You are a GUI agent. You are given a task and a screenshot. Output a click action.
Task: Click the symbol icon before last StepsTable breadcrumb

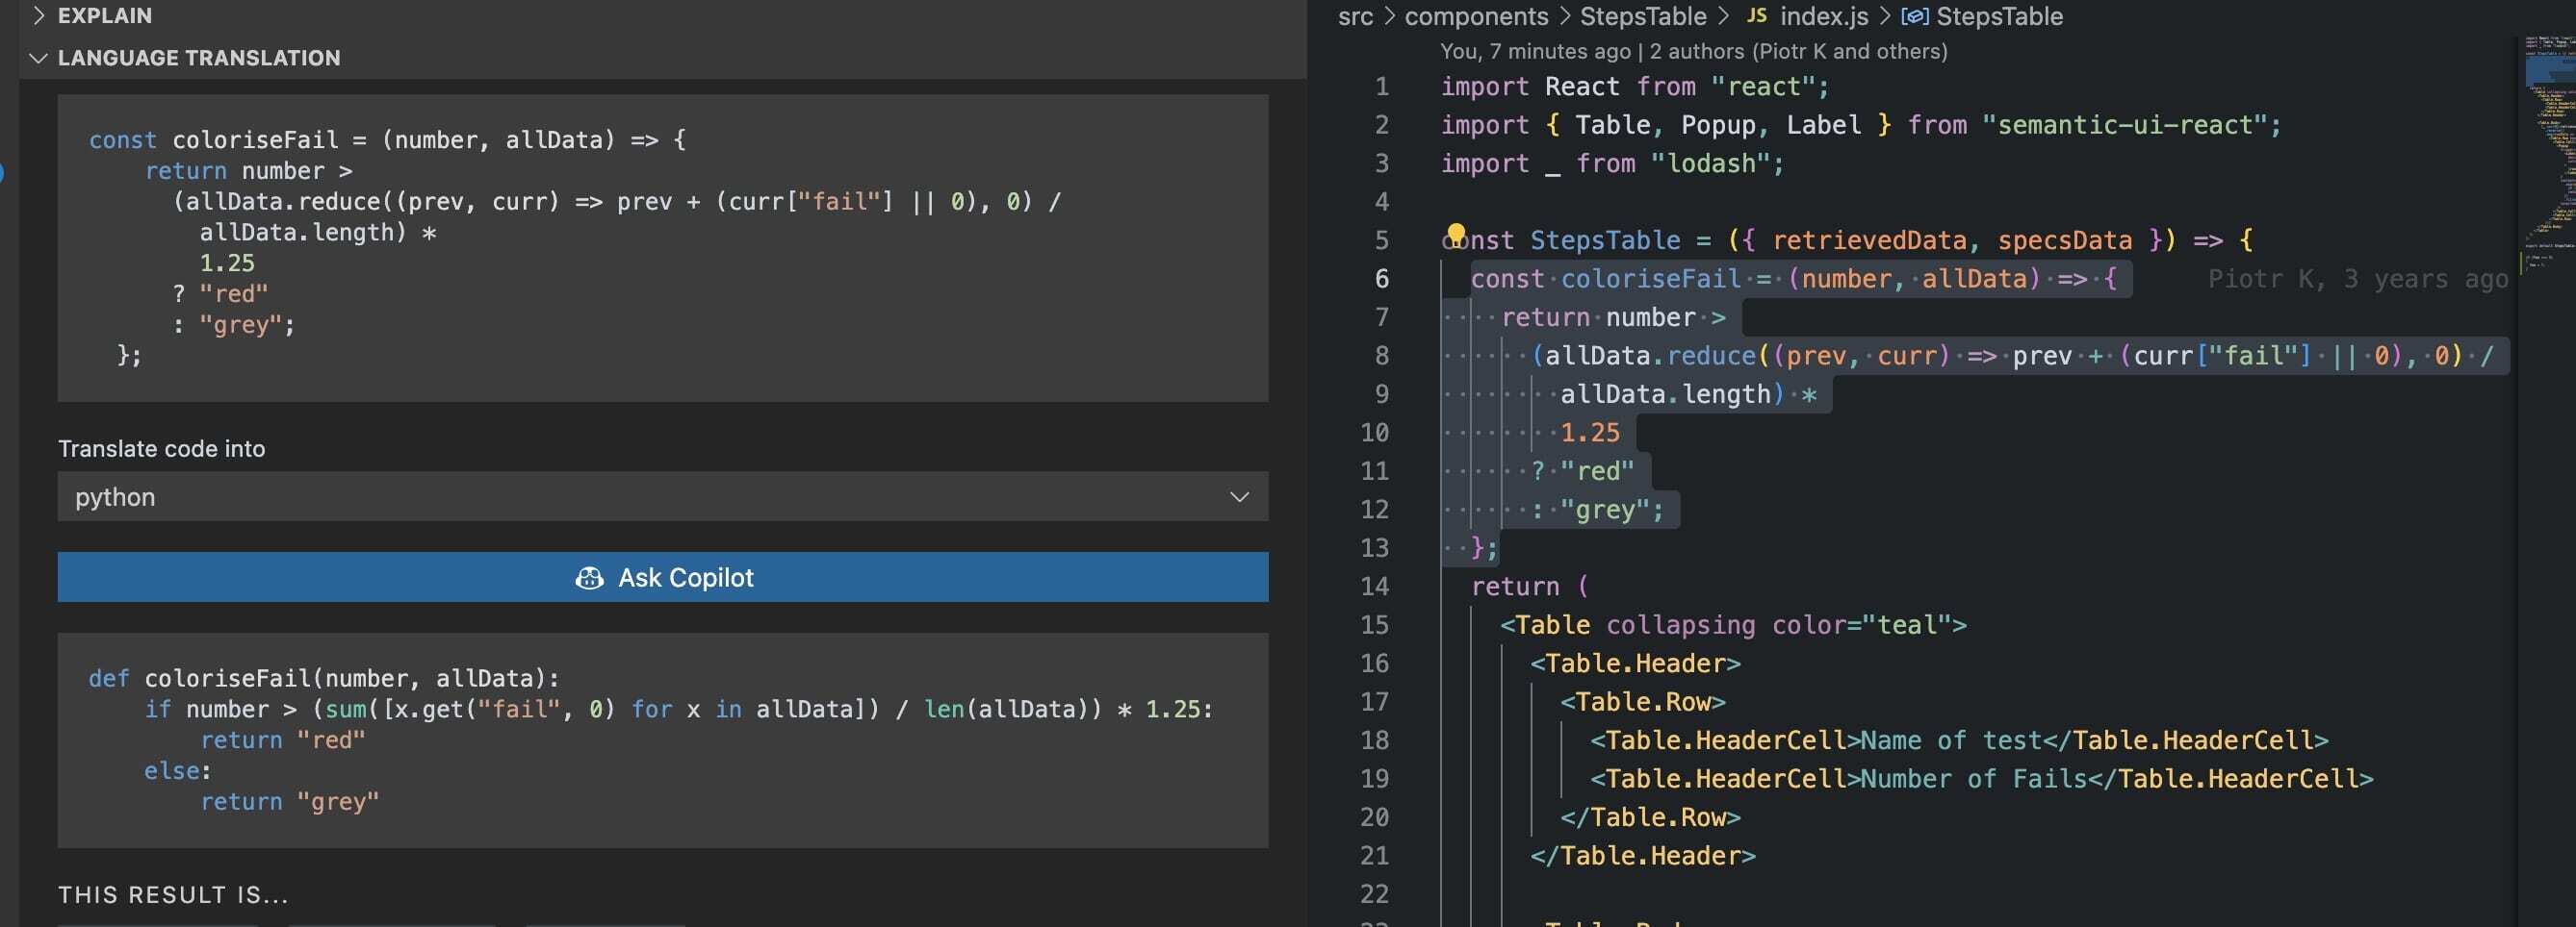1914,16
